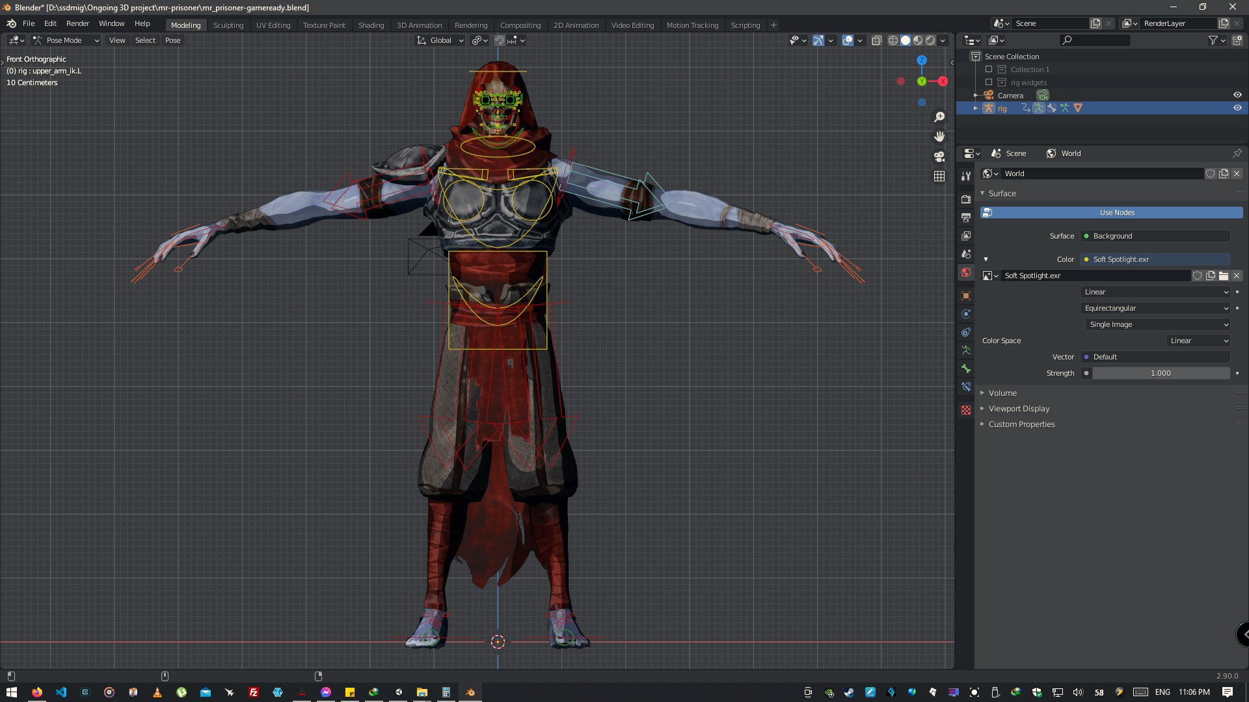
Task: Select solid viewport shading
Action: 906,40
